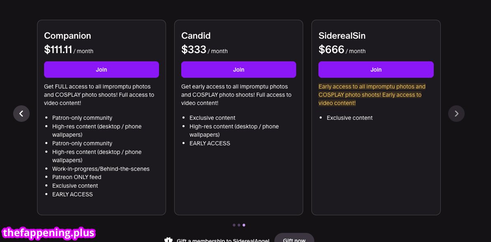Join the Candid membership tier
The image size is (491, 242).
click(238, 70)
